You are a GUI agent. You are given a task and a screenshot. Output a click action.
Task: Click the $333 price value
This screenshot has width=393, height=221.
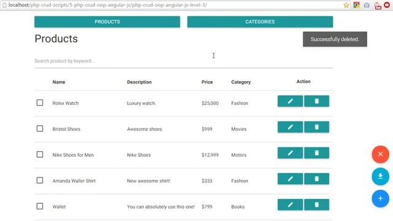coord(207,181)
